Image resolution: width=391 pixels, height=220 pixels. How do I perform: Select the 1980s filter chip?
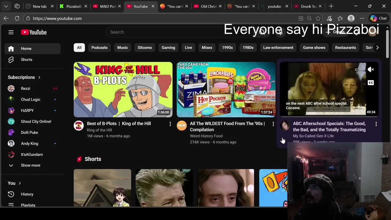(x=248, y=47)
